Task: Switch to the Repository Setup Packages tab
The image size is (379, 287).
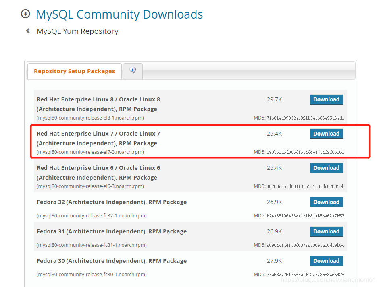Action: coord(74,71)
